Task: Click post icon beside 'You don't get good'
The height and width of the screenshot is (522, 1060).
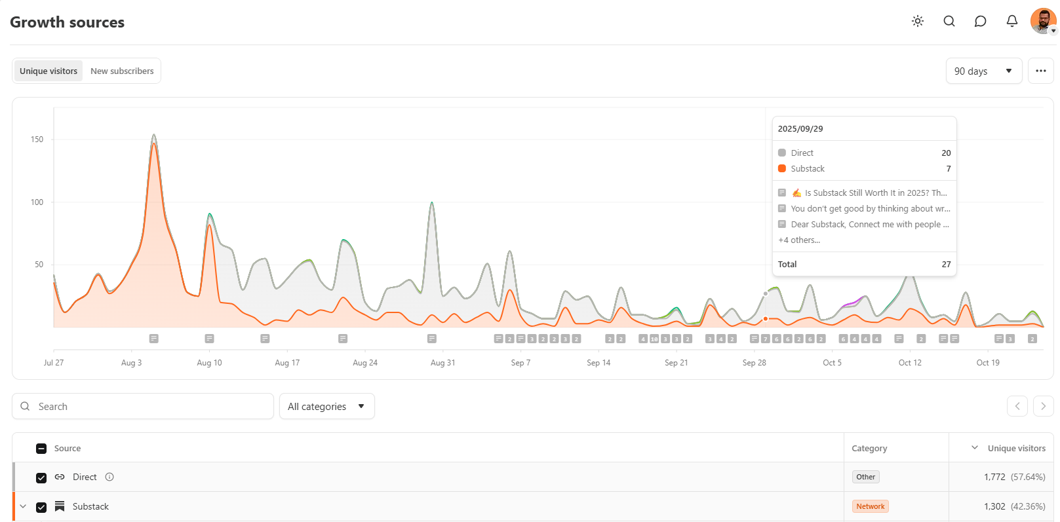Action: click(x=782, y=208)
